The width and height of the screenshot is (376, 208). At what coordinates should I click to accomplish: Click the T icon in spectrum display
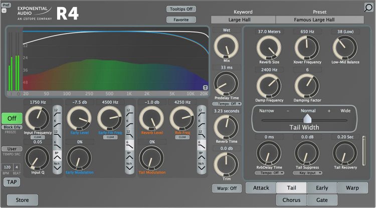click(205, 88)
